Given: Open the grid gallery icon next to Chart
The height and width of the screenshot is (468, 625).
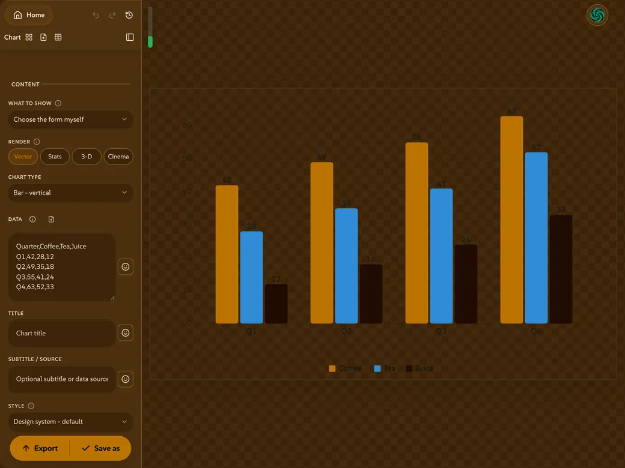Looking at the screenshot, I should click(29, 37).
